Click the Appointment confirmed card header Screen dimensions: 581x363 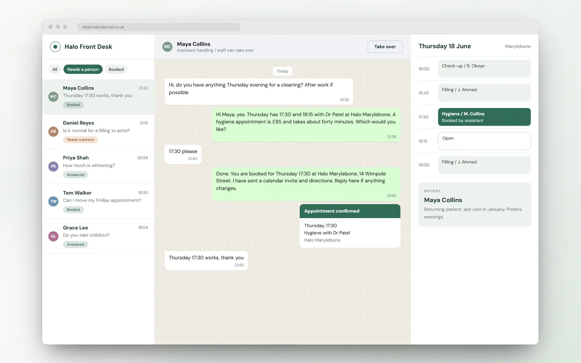pyautogui.click(x=350, y=211)
